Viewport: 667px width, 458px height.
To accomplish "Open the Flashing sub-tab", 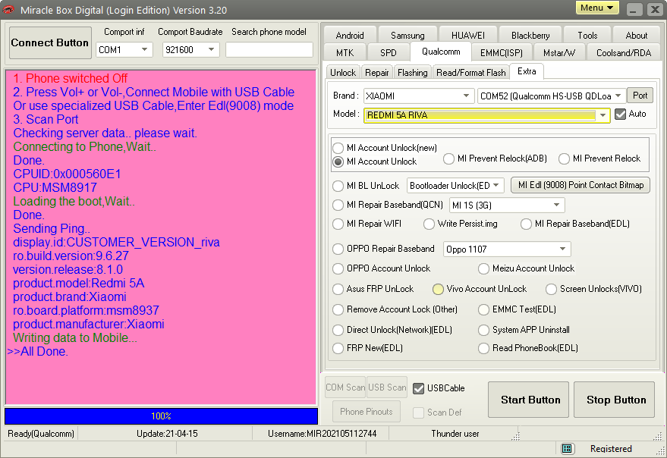I will [413, 72].
